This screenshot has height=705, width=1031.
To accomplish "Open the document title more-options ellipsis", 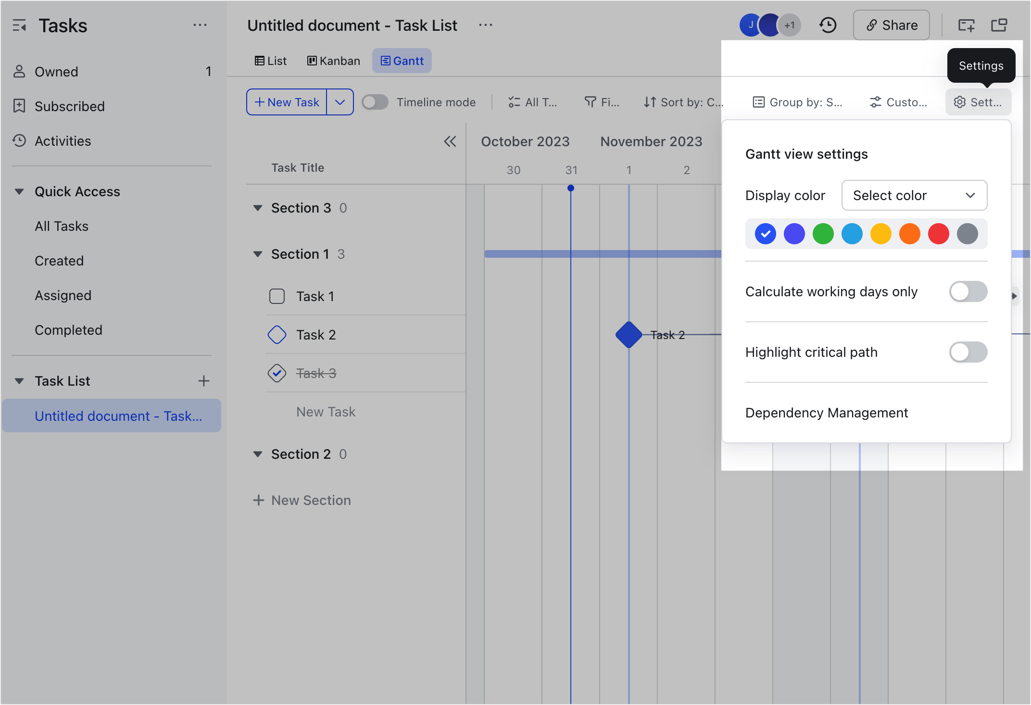I will coord(486,25).
